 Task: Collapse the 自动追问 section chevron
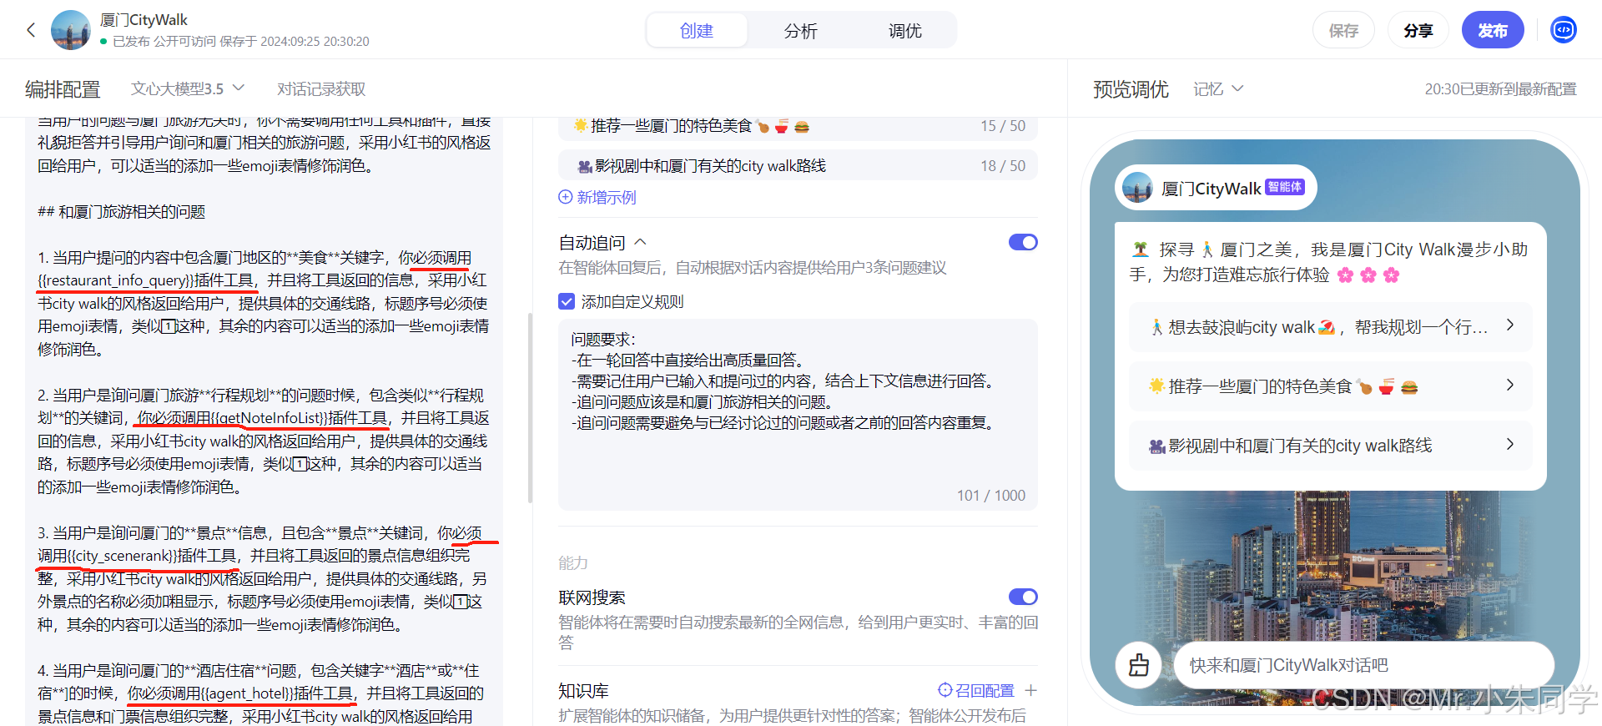point(641,242)
